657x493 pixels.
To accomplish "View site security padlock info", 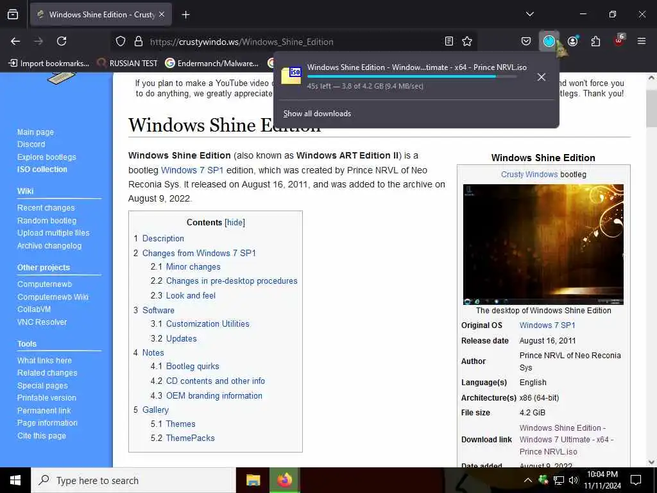I will [139, 42].
